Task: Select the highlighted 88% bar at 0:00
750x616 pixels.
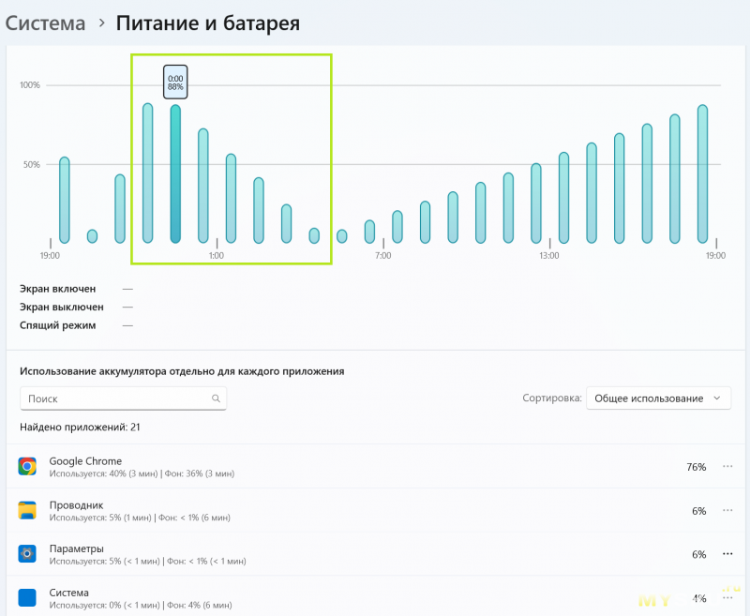Action: [x=175, y=173]
